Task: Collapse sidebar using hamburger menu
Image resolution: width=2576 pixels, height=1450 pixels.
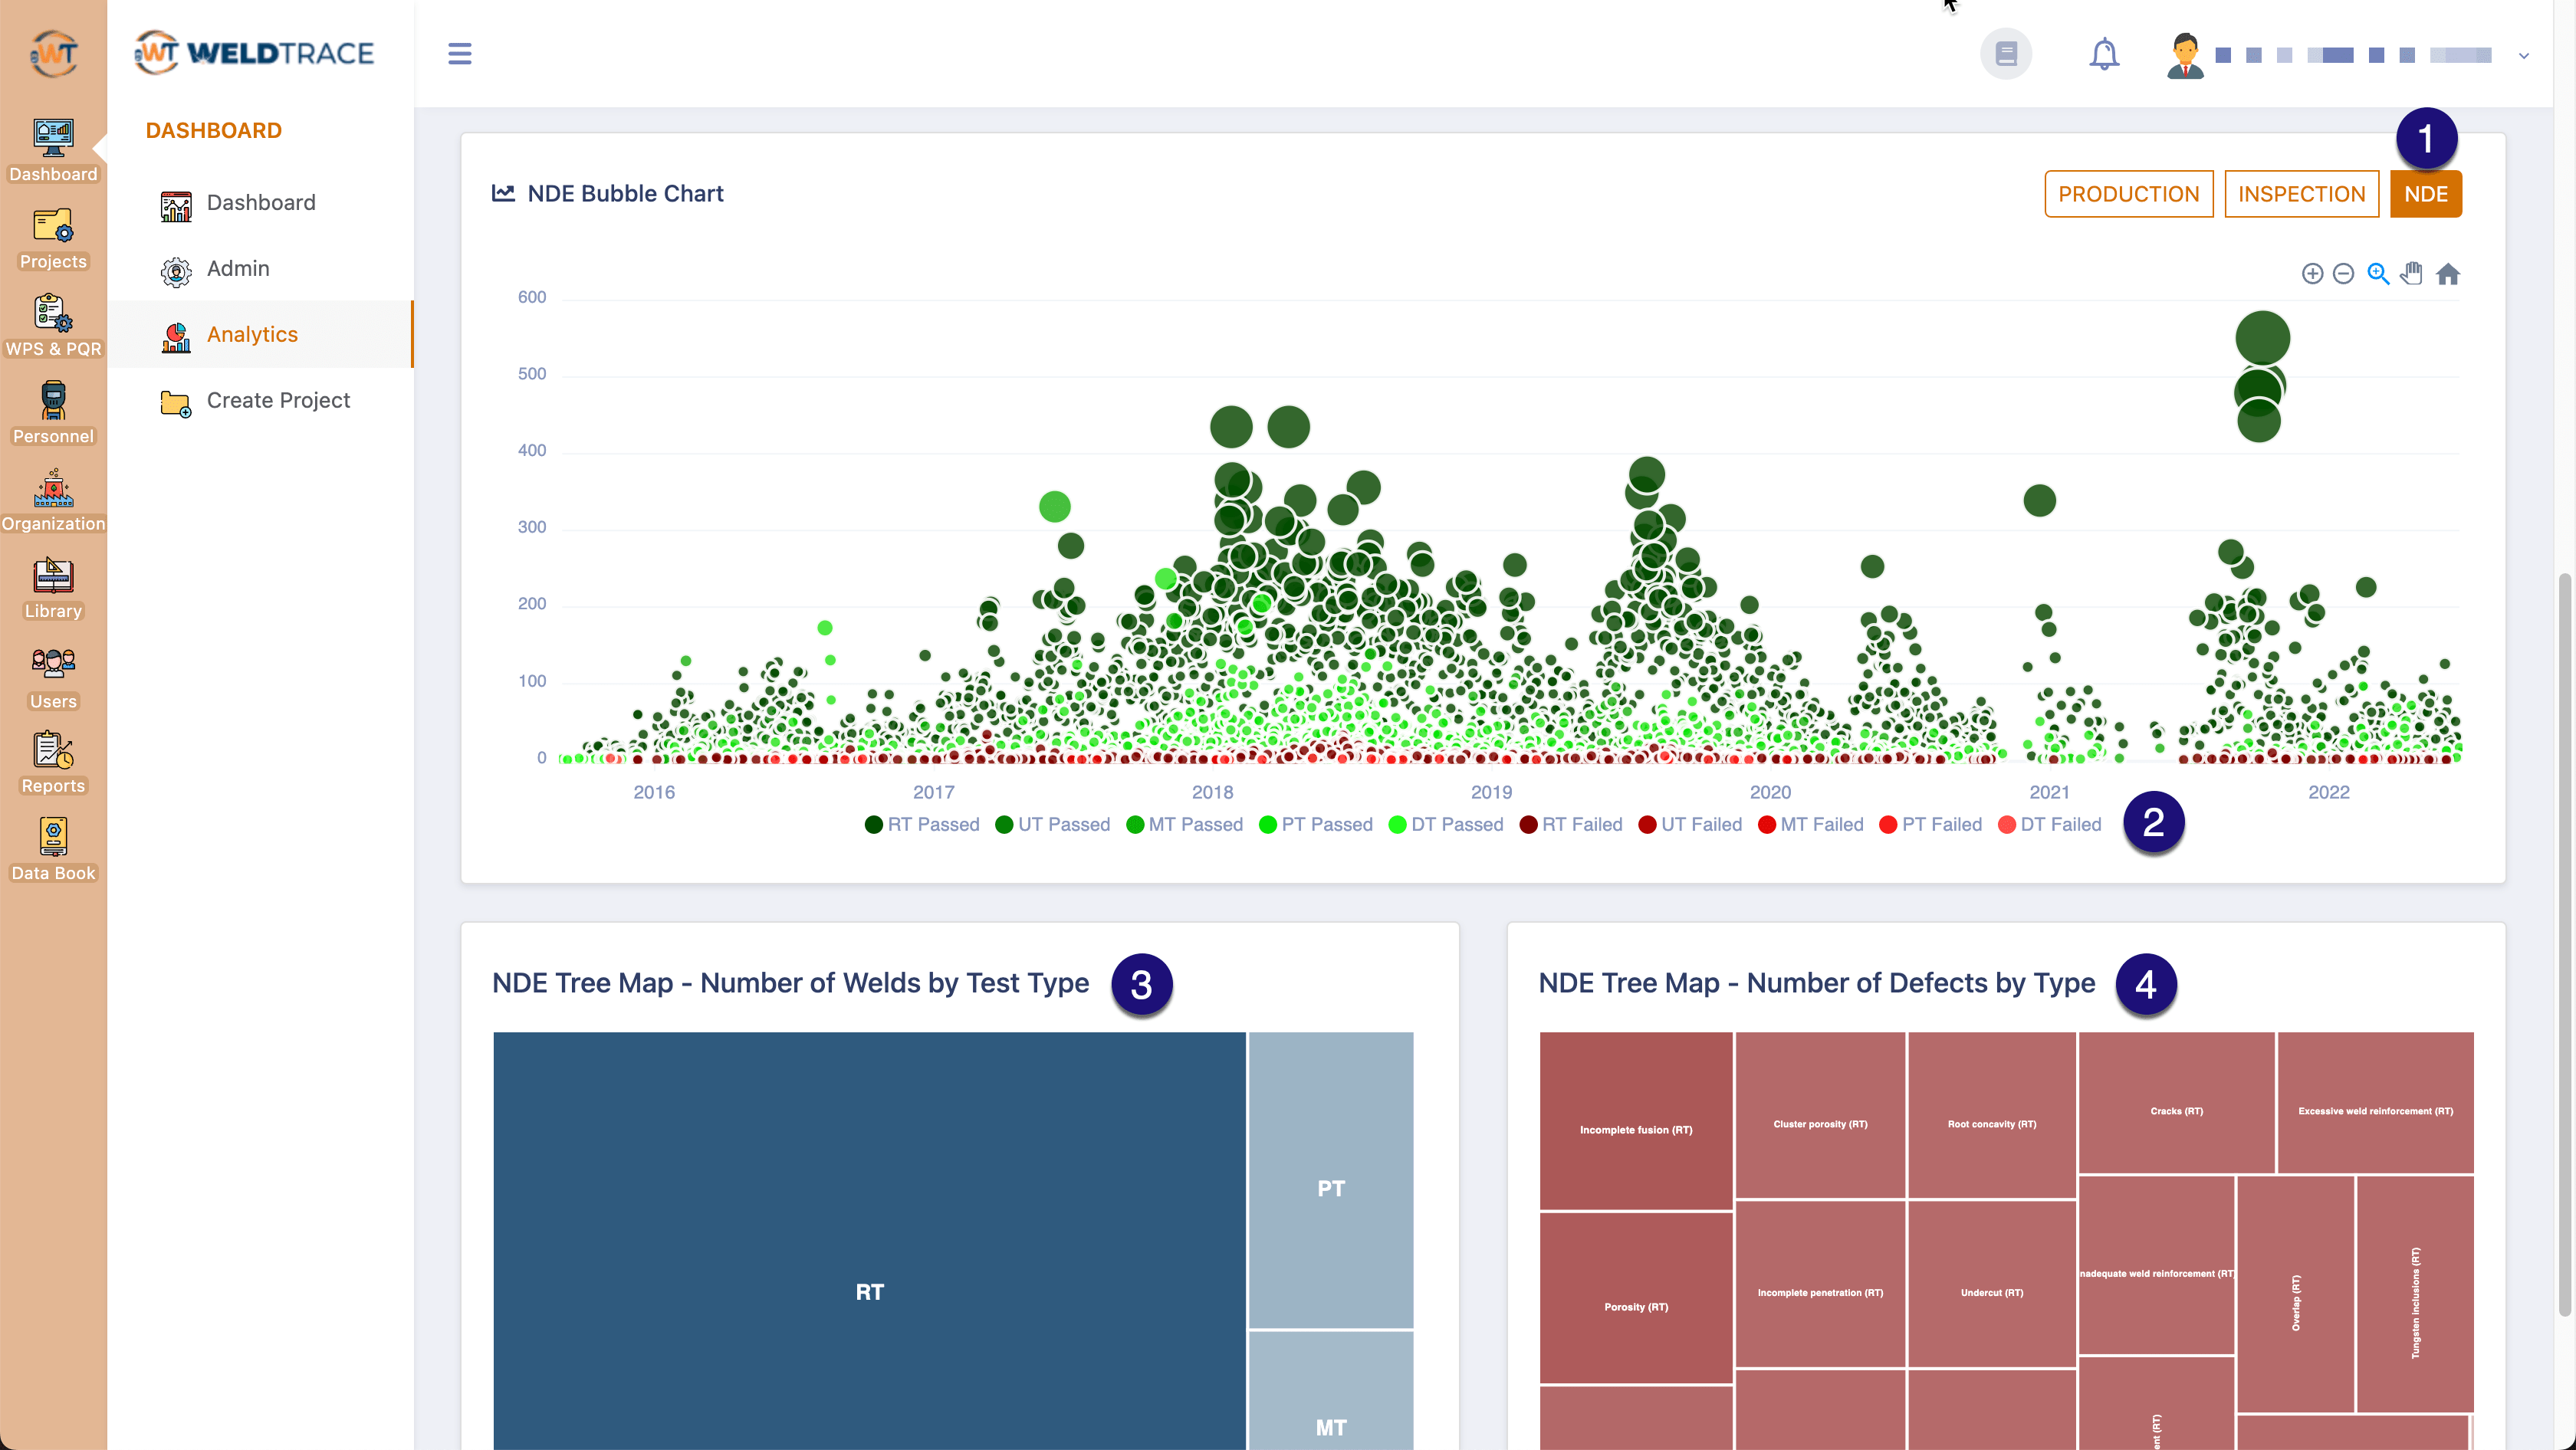Action: tap(459, 54)
